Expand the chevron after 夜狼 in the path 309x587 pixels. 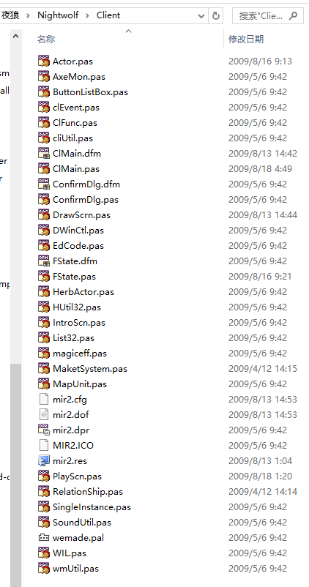click(28, 15)
